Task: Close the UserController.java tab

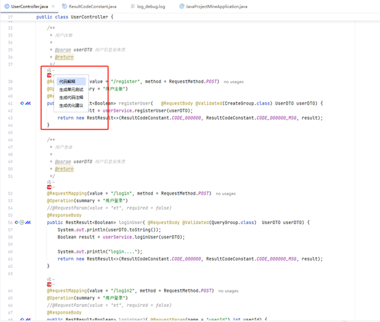Action: [53, 6]
